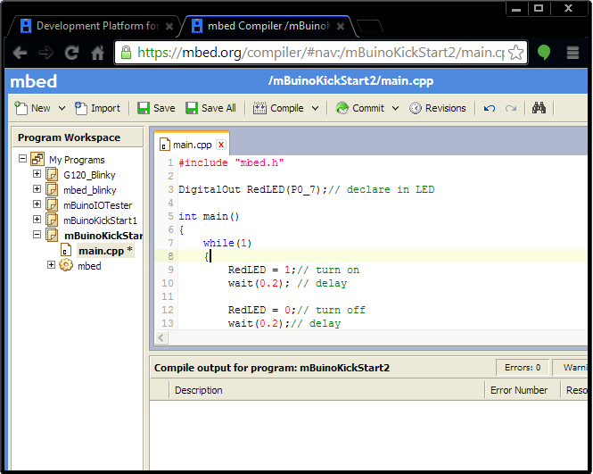Go forward in the browser
Viewport: 593px width, 474px height.
[x=45, y=53]
